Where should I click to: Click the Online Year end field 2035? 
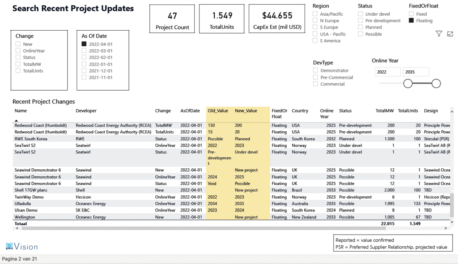416,72
